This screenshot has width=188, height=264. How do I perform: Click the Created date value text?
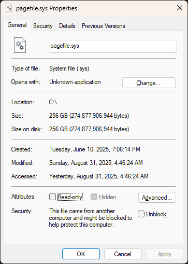95,149
